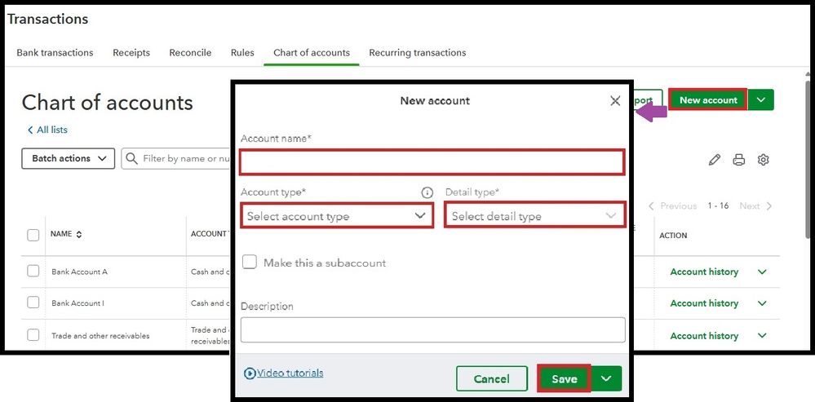Viewport: 815px width, 402px height.
Task: Tick the Bank Account A row checkbox
Action: [33, 272]
